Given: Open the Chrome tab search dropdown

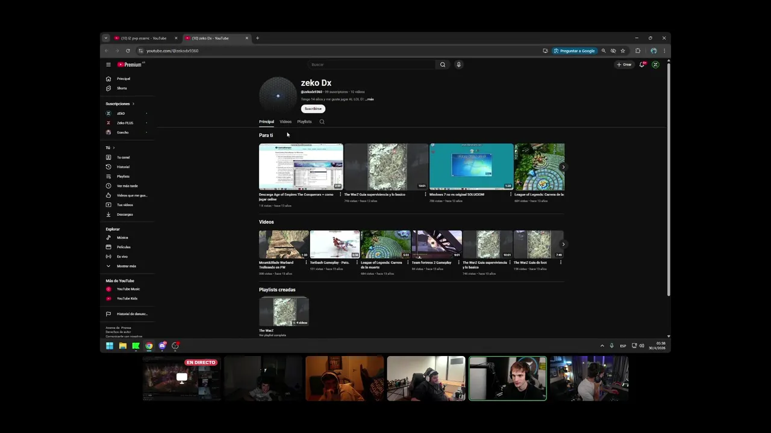Looking at the screenshot, I should [x=106, y=38].
